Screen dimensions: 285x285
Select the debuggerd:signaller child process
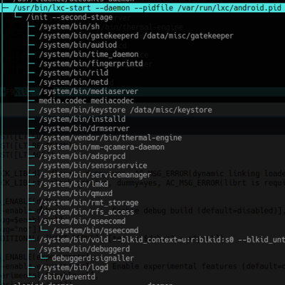coord(93,258)
